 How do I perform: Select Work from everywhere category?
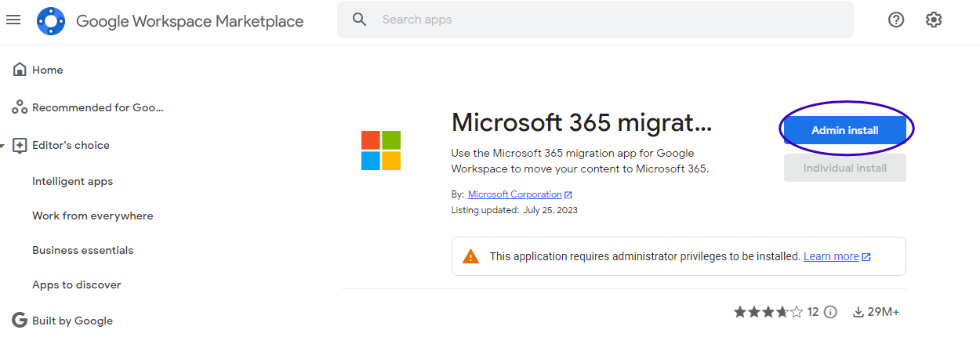(x=93, y=216)
